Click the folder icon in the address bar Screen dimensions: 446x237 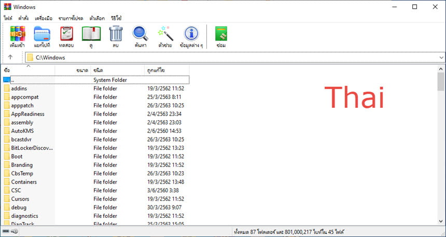click(30, 58)
